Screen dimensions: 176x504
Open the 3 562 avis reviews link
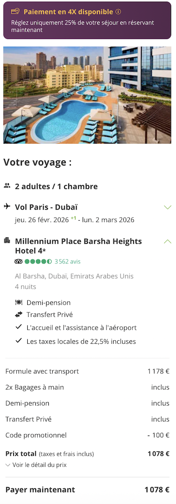(x=67, y=262)
